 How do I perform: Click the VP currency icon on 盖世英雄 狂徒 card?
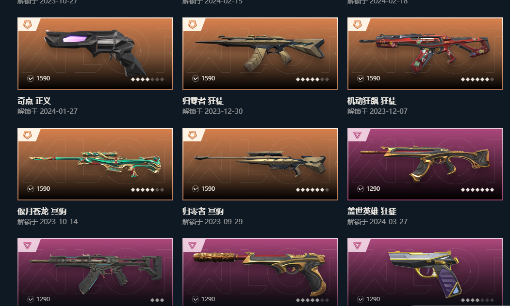(x=361, y=189)
